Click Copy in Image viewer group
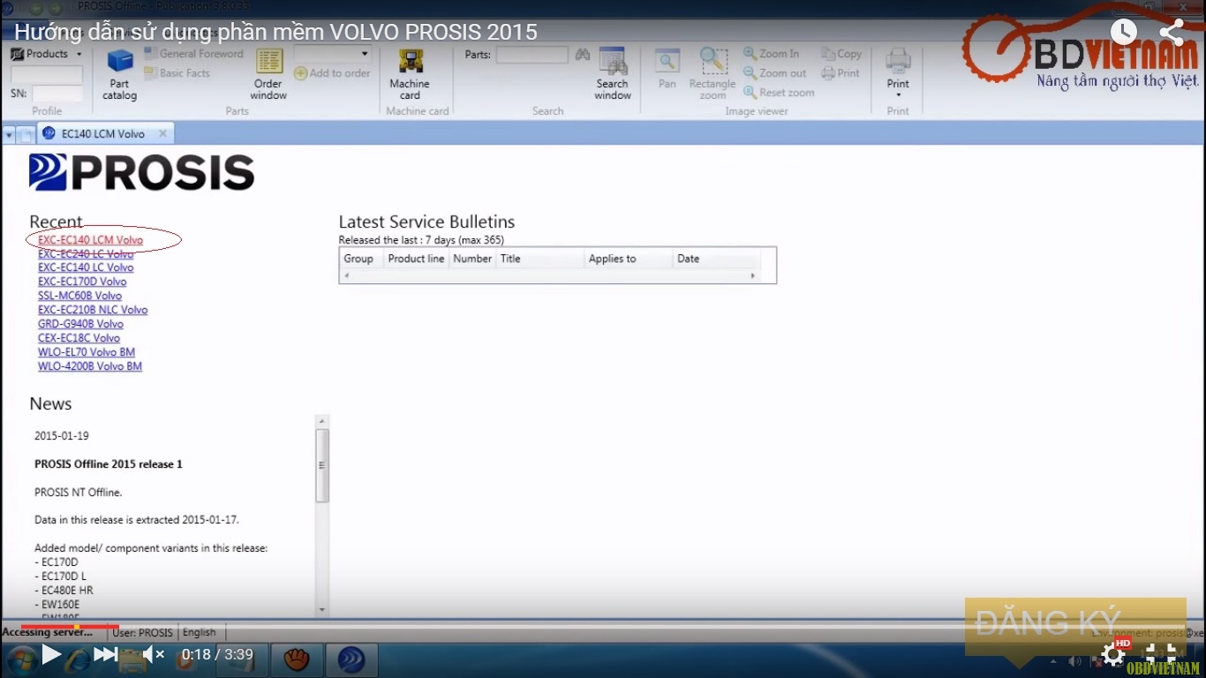1206x678 pixels. pos(840,54)
